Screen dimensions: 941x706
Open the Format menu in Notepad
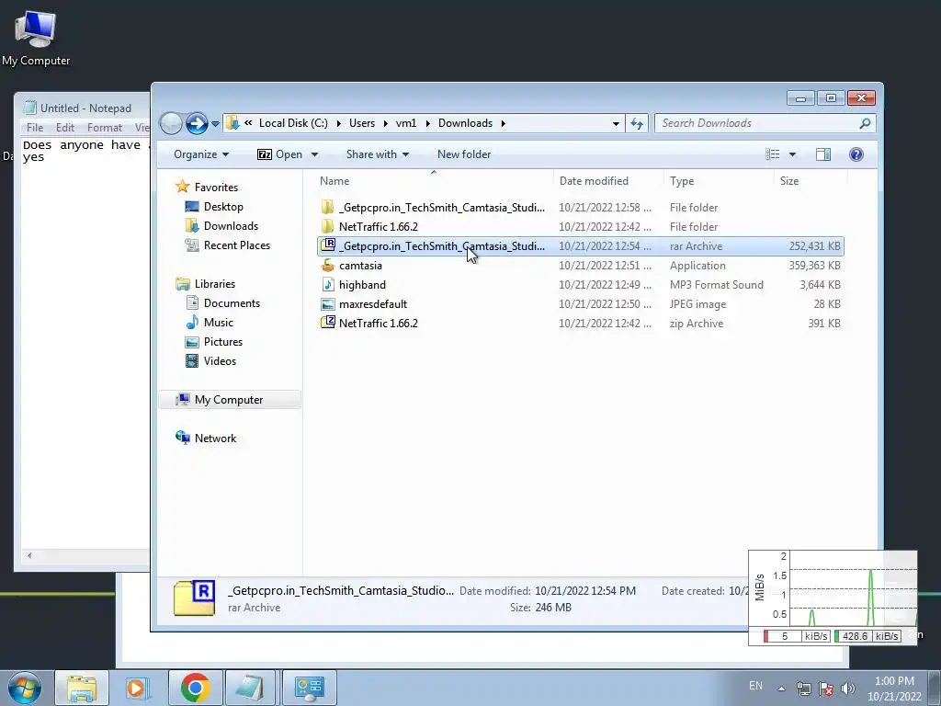coord(105,127)
